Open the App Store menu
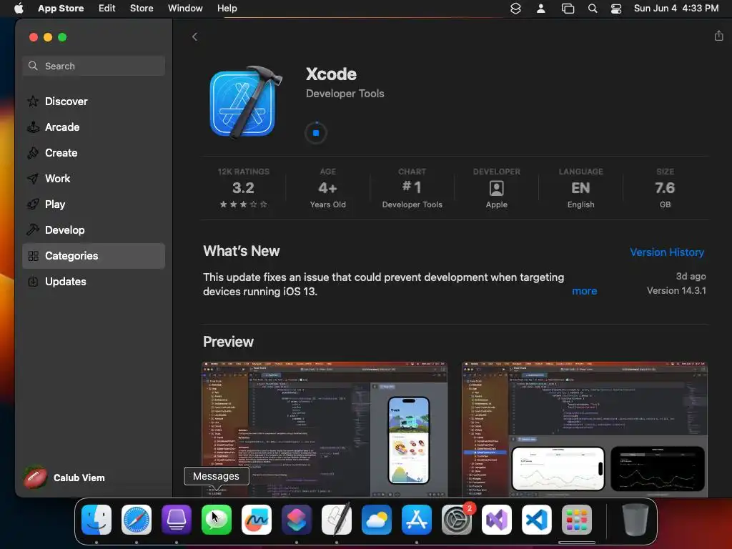Screen dimensions: 732x549 pyautogui.click(x=61, y=9)
